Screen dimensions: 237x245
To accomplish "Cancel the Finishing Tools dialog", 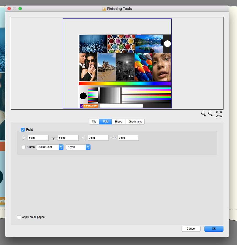I will [191, 229].
